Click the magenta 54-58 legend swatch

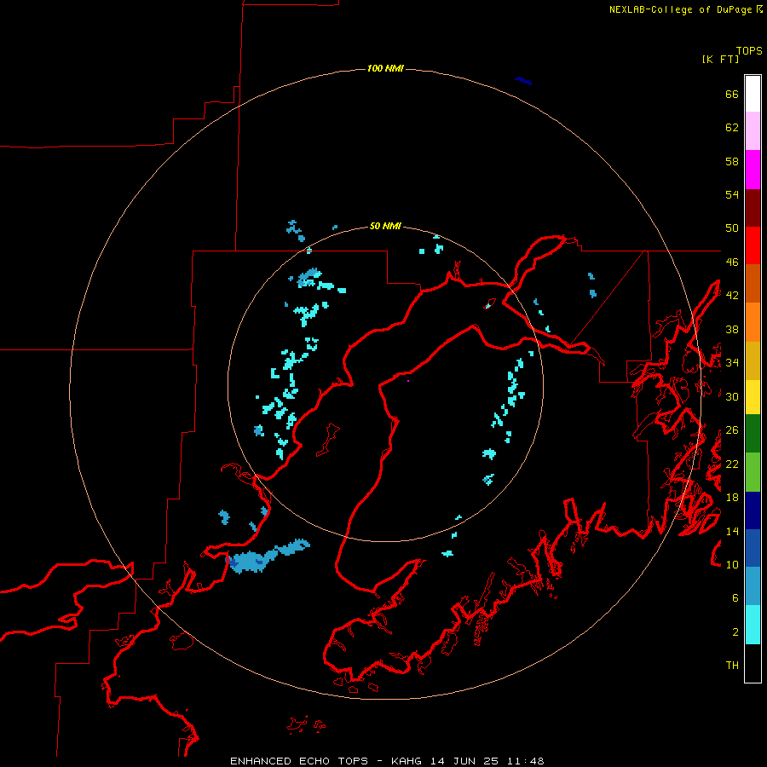[x=753, y=170]
